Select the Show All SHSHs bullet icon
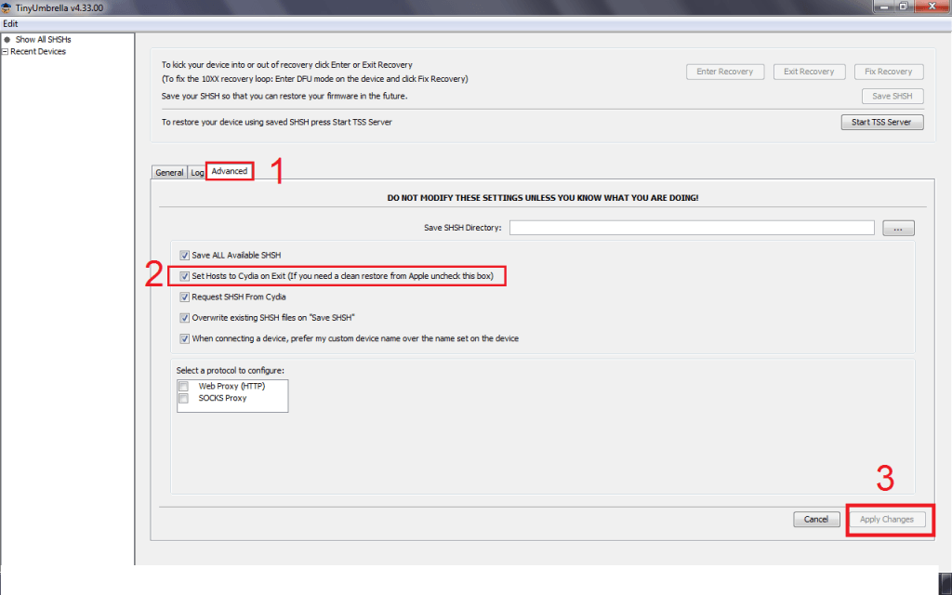 click(x=7, y=39)
